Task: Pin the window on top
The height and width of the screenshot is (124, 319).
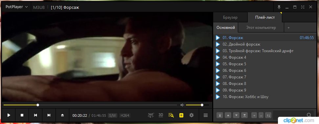Action: (279, 7)
